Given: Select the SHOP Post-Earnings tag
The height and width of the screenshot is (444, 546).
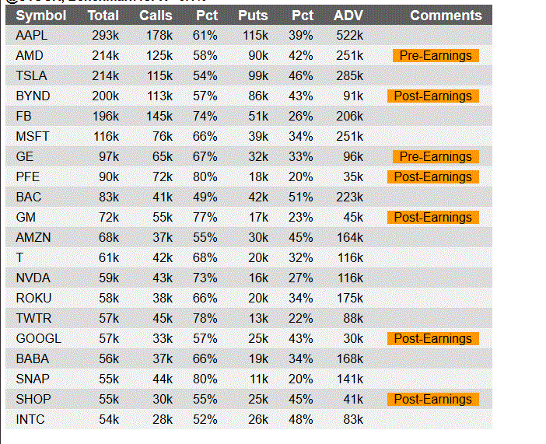Looking at the screenshot, I should pos(432,399).
